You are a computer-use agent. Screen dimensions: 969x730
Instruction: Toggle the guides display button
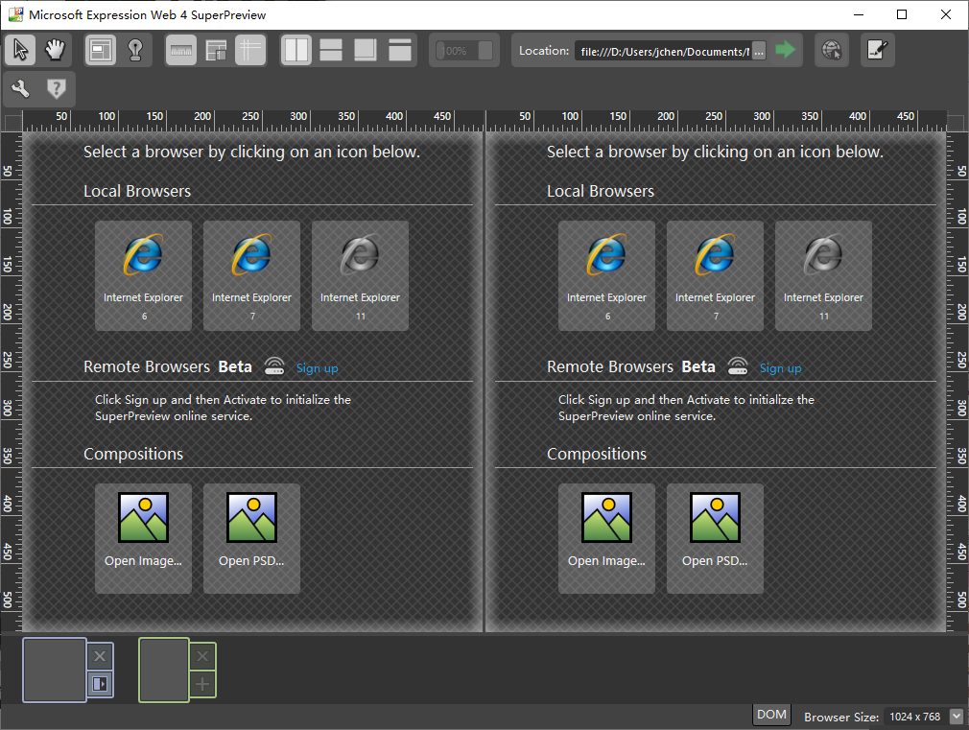[250, 50]
